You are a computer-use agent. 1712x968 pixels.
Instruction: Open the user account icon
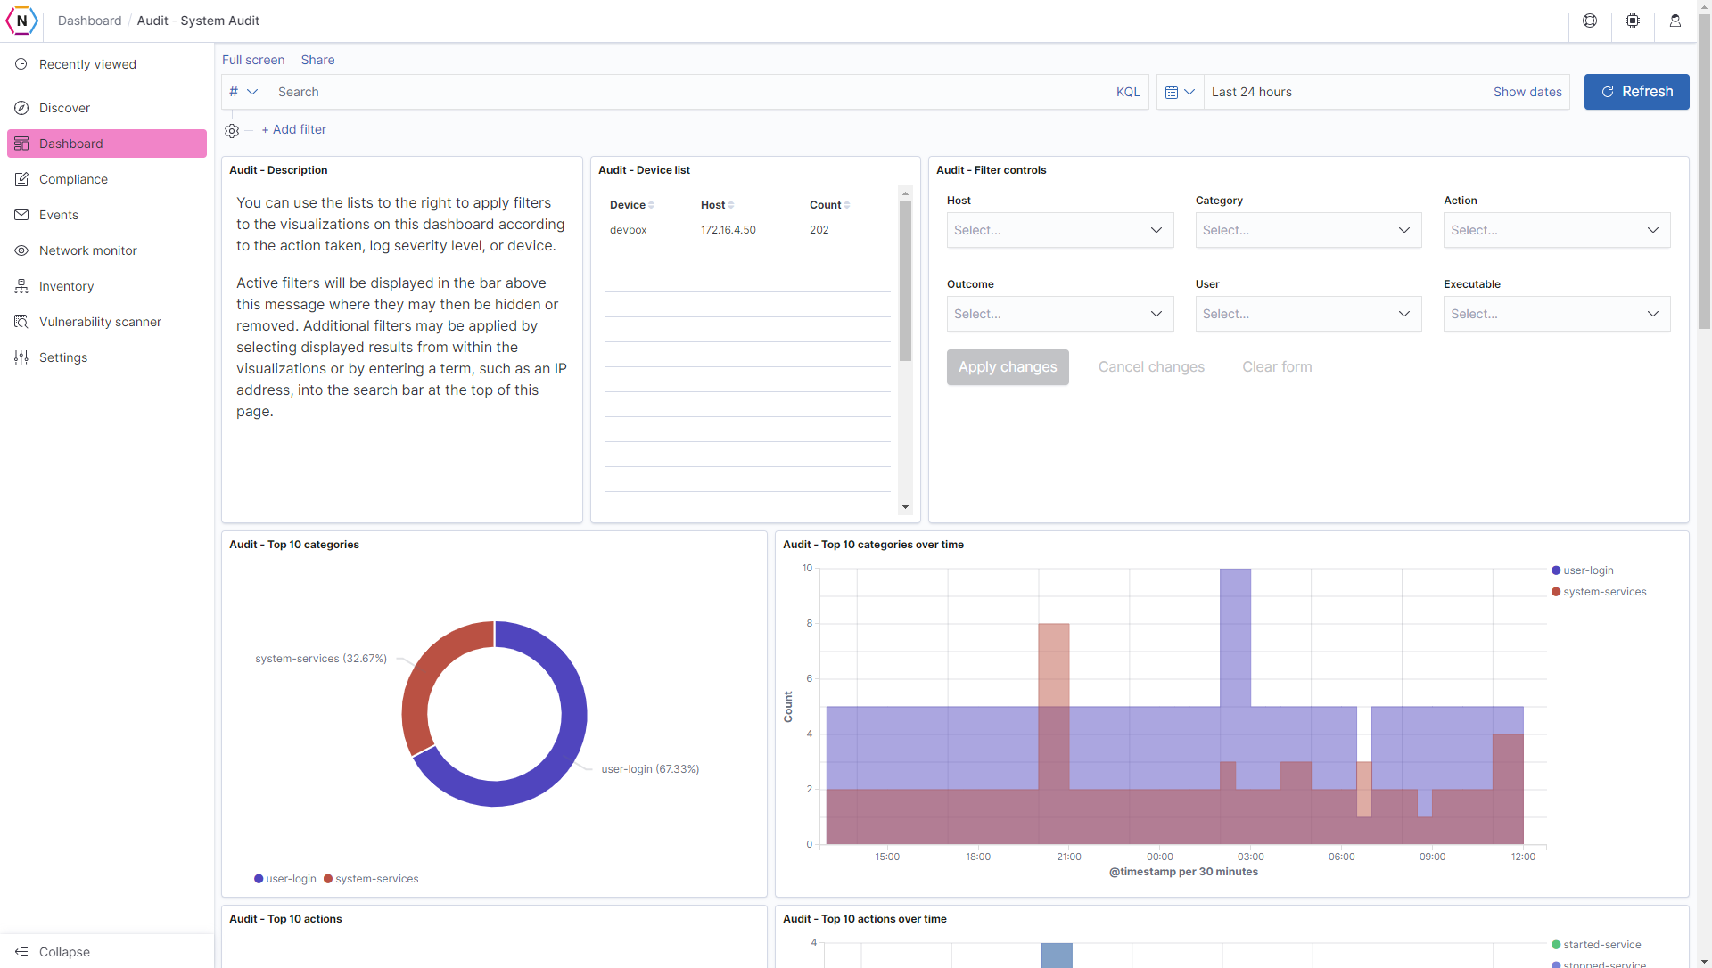tap(1675, 21)
